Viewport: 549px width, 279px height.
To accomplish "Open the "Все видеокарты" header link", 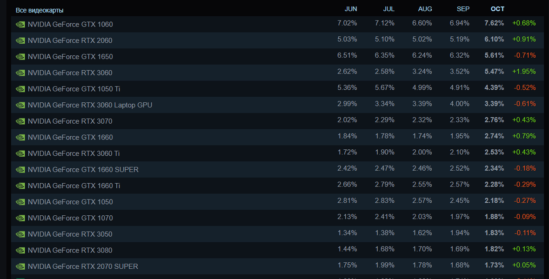I will 40,10.
